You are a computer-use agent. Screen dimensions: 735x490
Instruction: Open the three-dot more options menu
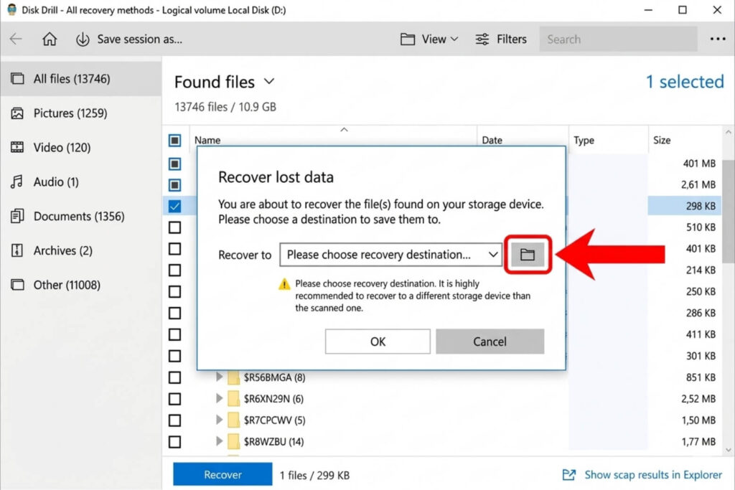[717, 39]
